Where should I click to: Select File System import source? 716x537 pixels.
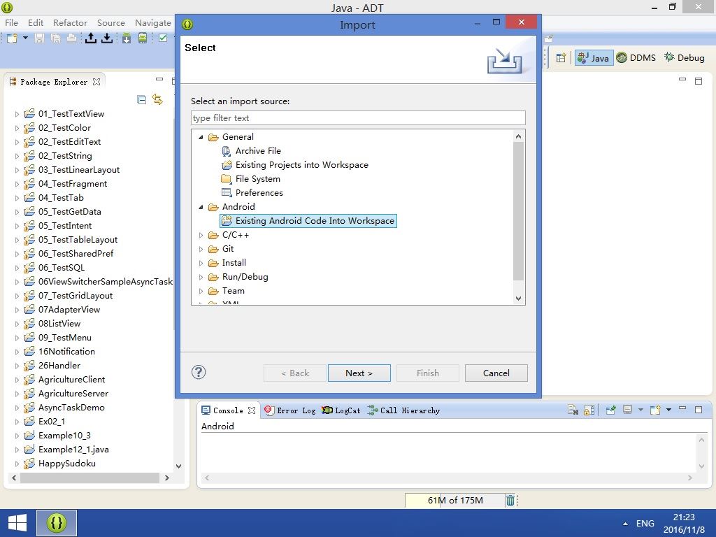tap(257, 179)
